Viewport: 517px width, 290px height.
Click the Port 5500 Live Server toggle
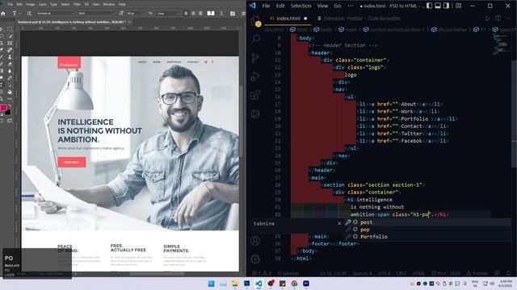pos(445,273)
